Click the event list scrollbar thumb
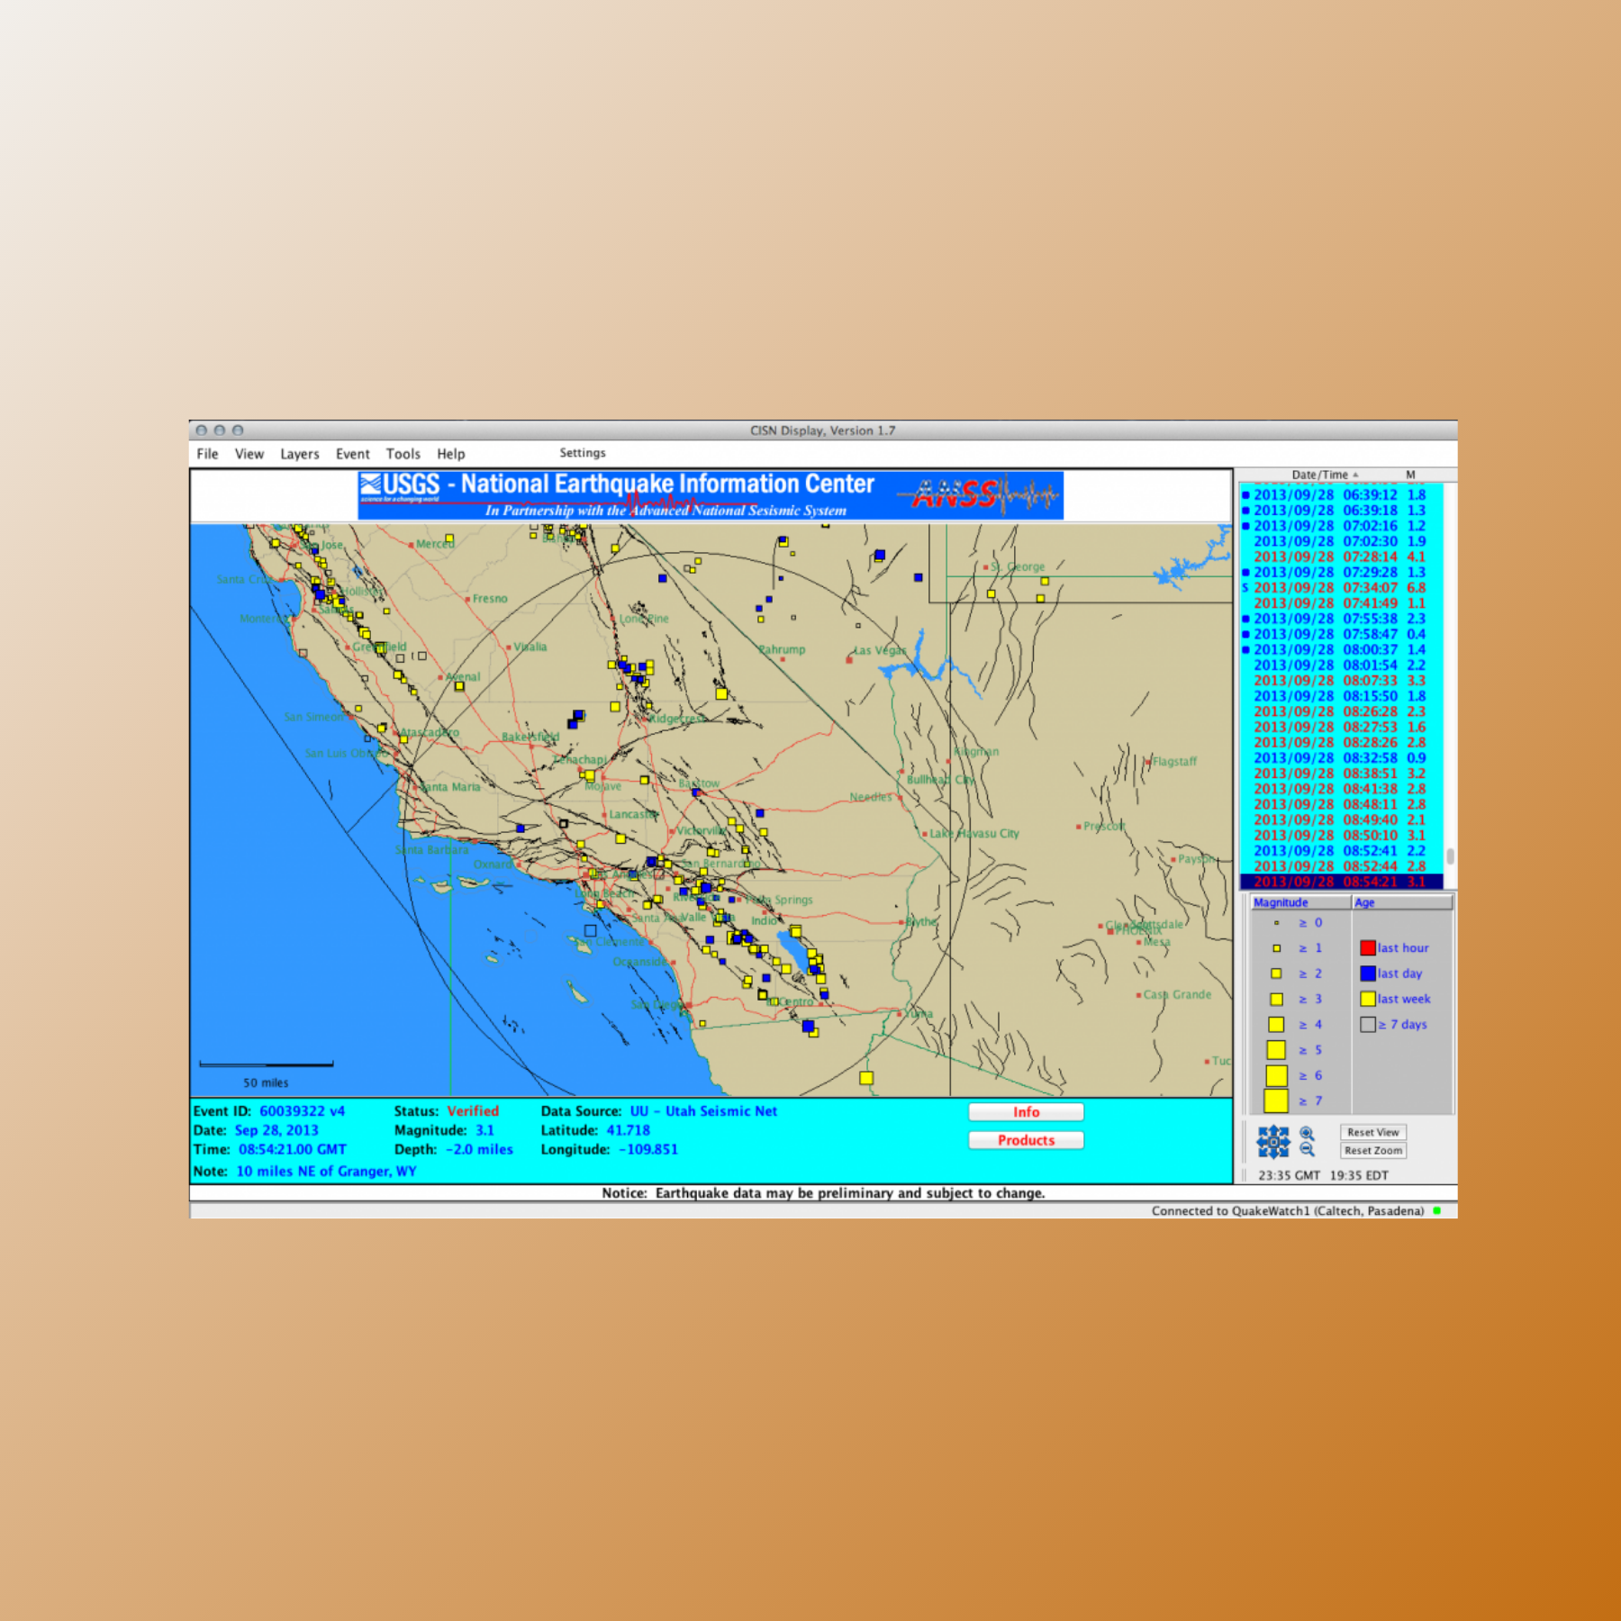The width and height of the screenshot is (1621, 1621). [1450, 856]
